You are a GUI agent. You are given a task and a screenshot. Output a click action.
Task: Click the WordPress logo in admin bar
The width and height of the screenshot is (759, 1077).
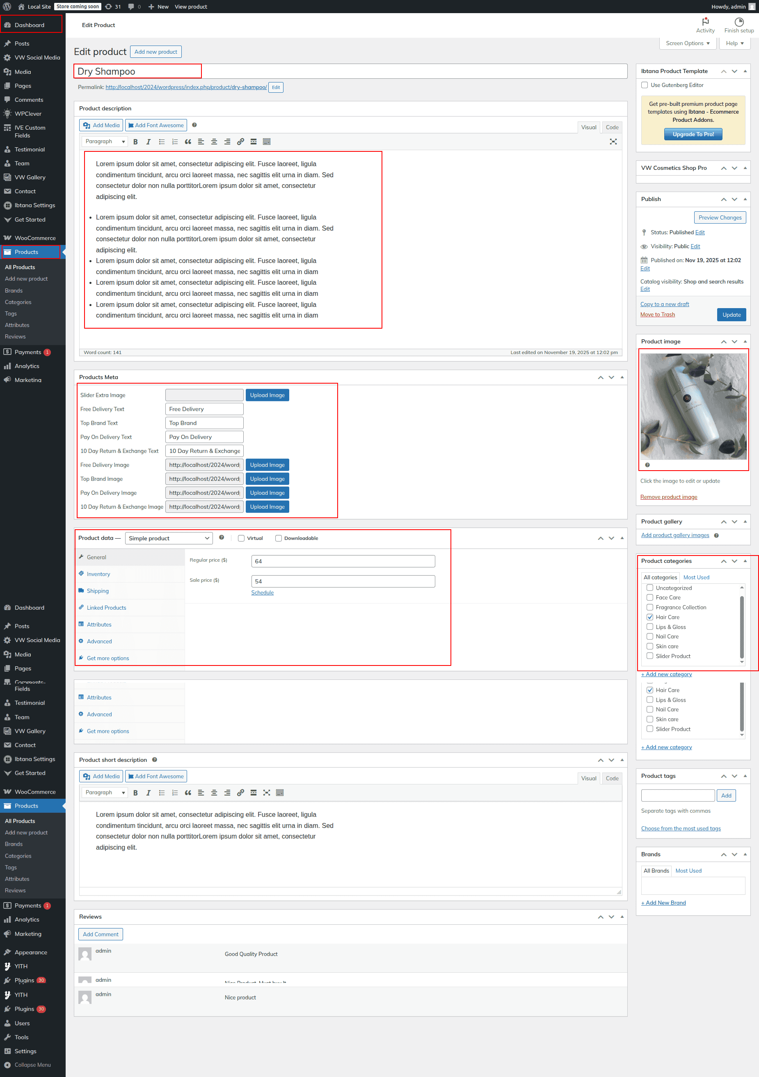7,7
